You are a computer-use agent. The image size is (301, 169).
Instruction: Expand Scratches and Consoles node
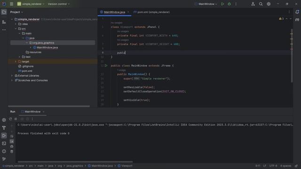tap(12, 80)
